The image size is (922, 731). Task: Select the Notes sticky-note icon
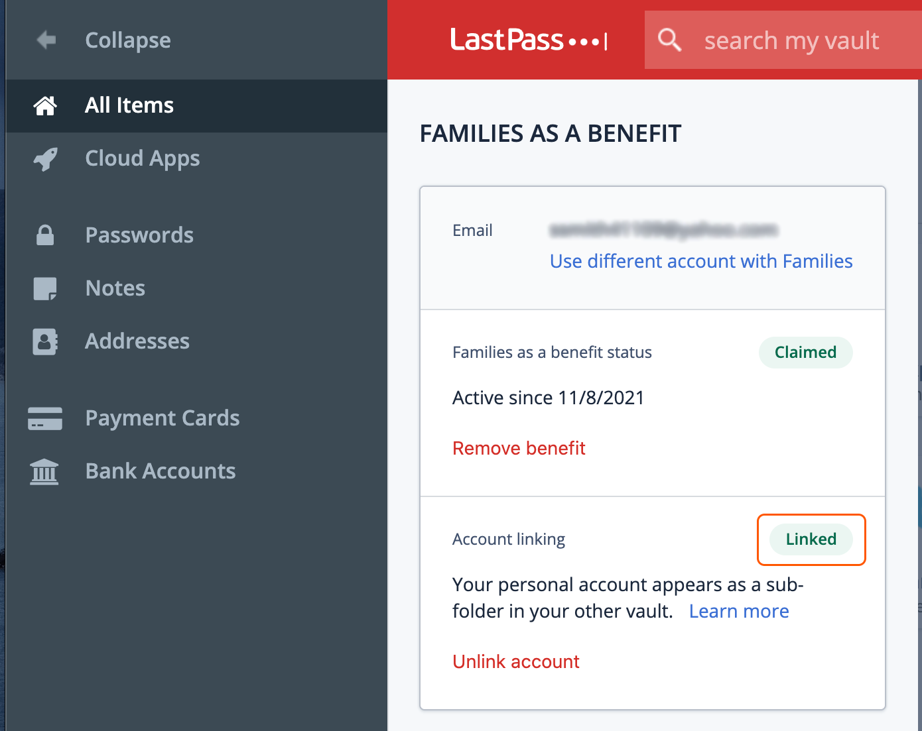click(x=44, y=288)
